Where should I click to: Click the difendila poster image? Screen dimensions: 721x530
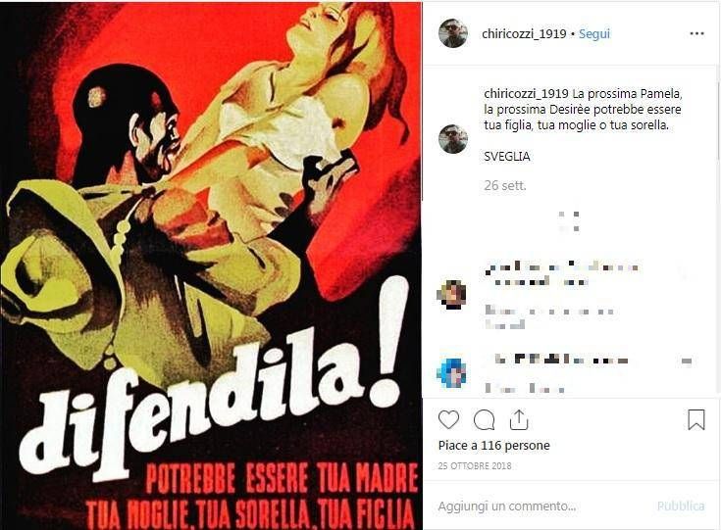pos(211,265)
